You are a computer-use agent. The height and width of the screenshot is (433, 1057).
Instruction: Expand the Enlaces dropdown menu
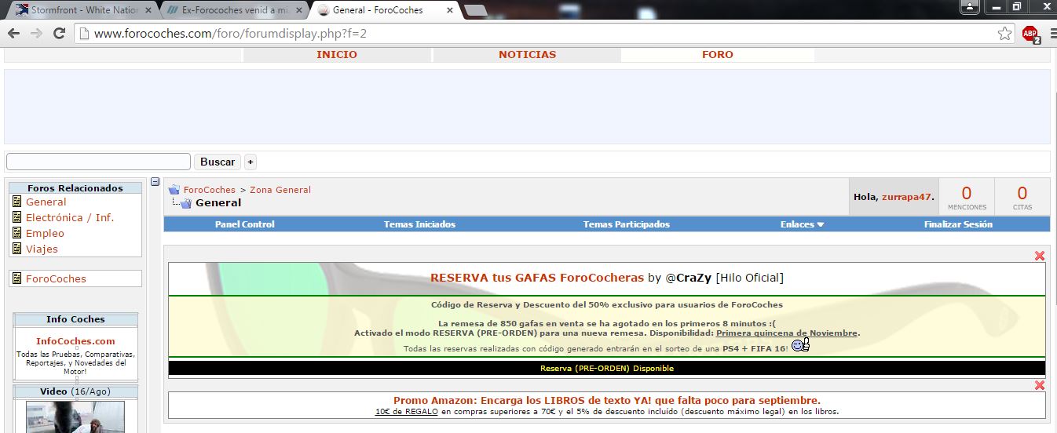point(802,224)
